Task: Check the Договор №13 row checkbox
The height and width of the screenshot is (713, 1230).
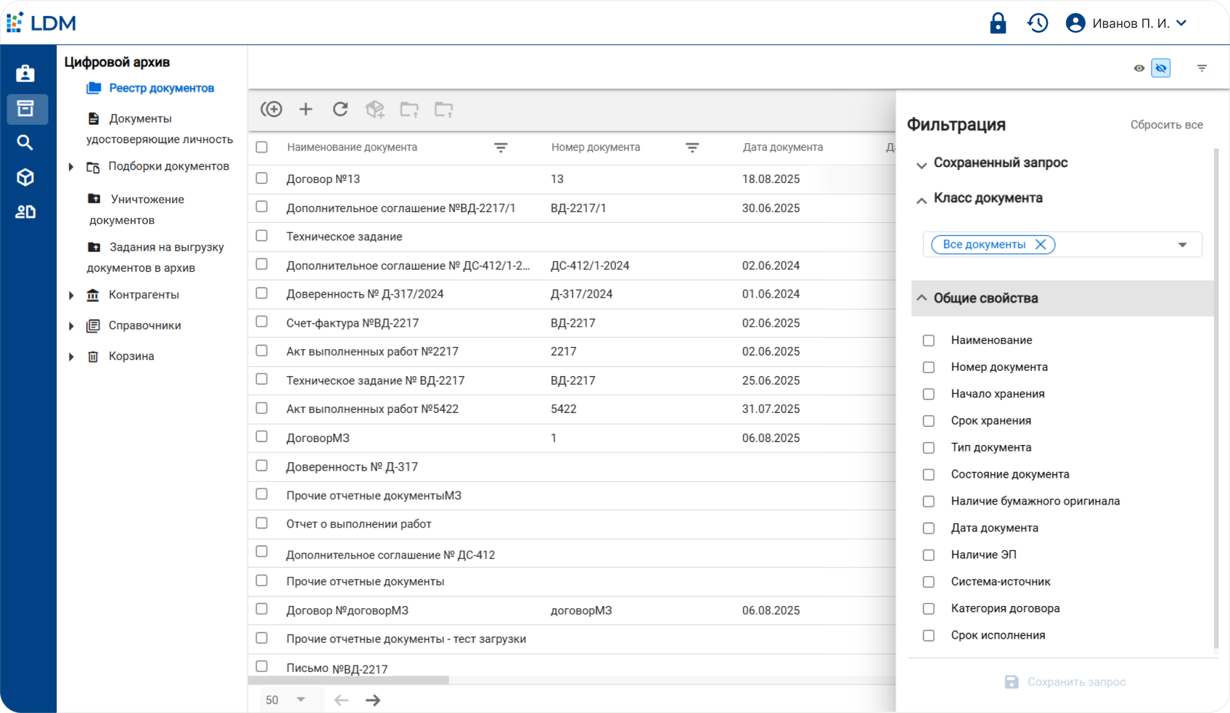Action: tap(261, 178)
